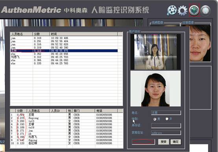Screen dimensions: 218x152
Task: Select the first jun row at 10:09:30
Action: coord(64,38)
